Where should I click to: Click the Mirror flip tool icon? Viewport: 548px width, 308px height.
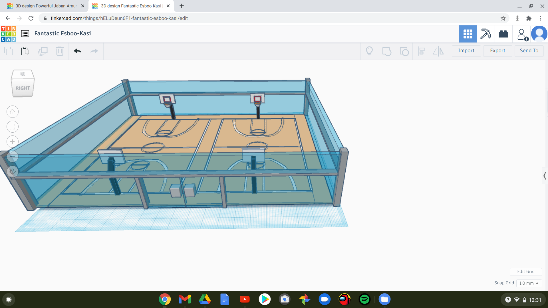point(438,51)
